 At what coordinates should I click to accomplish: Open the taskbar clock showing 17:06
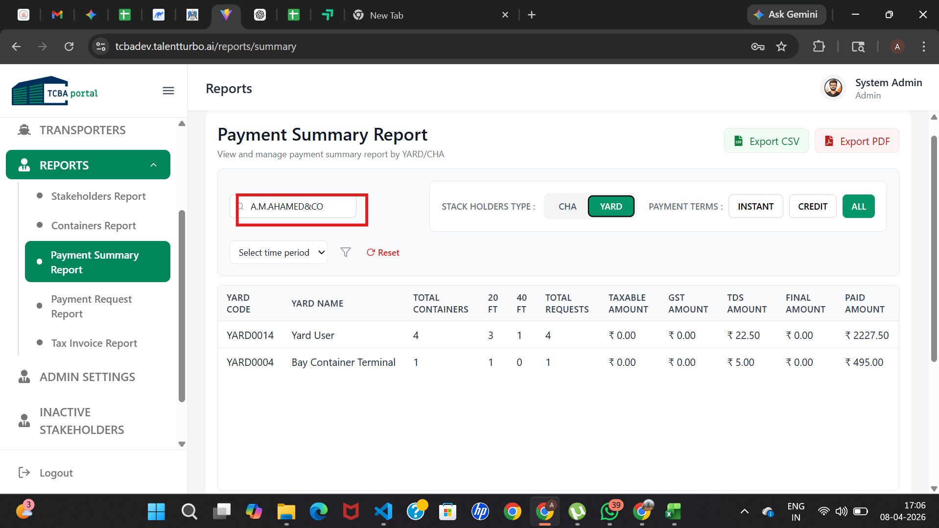(x=902, y=511)
